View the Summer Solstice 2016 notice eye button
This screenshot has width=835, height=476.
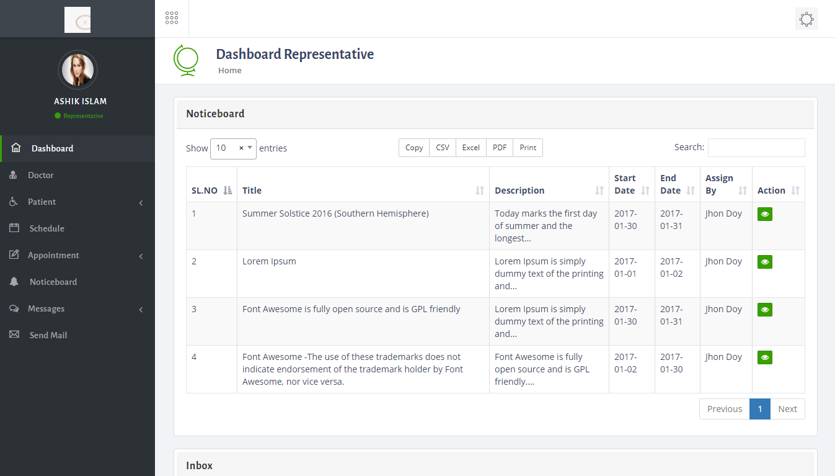coord(764,214)
